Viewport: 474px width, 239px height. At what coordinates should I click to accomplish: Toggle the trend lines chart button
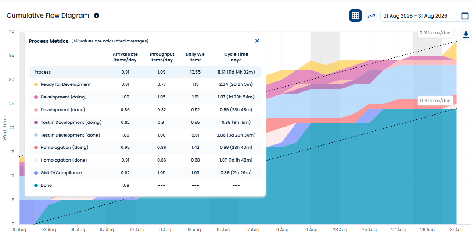tap(371, 16)
